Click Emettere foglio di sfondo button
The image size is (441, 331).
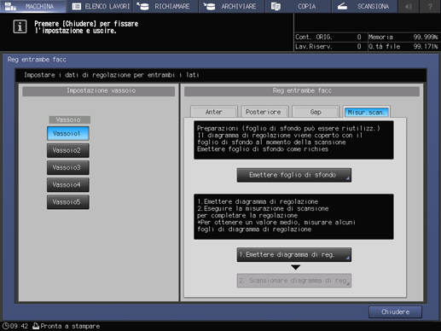click(x=294, y=175)
